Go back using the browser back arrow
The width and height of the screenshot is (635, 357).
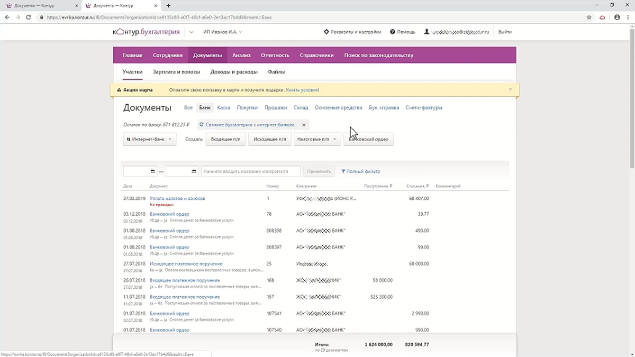[7, 17]
